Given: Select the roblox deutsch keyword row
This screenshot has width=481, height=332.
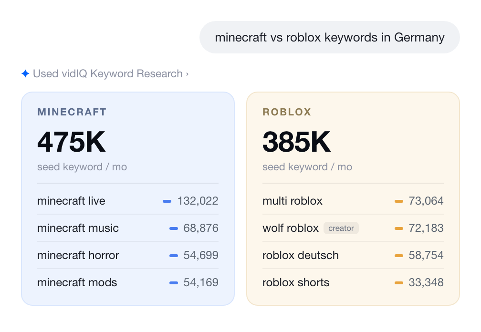Looking at the screenshot, I should click(x=353, y=255).
